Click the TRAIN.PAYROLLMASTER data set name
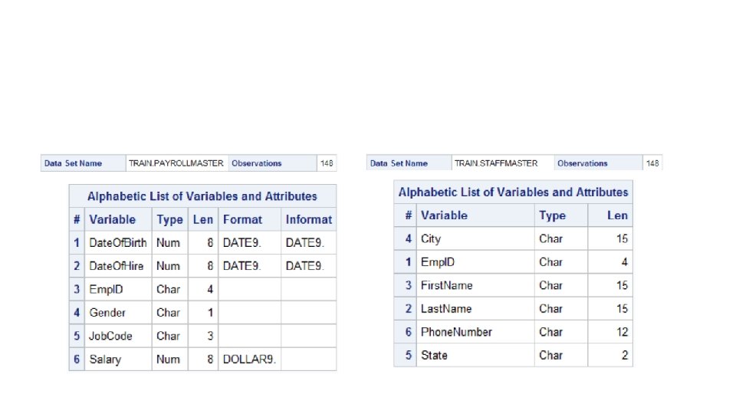736x414 pixels. click(x=176, y=163)
